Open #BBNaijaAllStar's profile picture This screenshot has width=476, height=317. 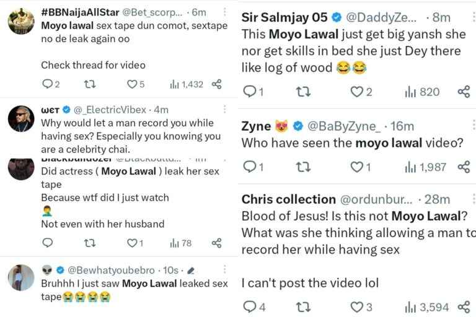(x=21, y=21)
